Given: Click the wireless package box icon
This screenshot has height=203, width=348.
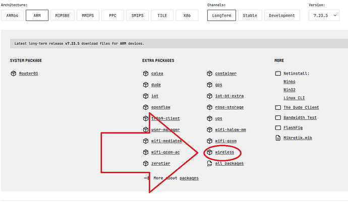Looking at the screenshot, I should point(209,152).
